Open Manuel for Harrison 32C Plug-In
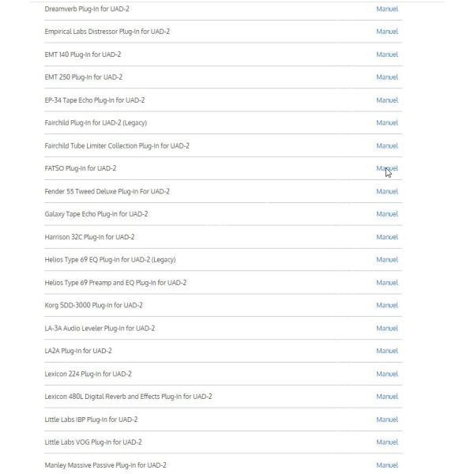The image size is (474, 474). (387, 237)
